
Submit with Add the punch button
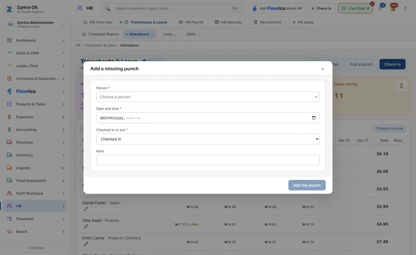[x=307, y=186]
